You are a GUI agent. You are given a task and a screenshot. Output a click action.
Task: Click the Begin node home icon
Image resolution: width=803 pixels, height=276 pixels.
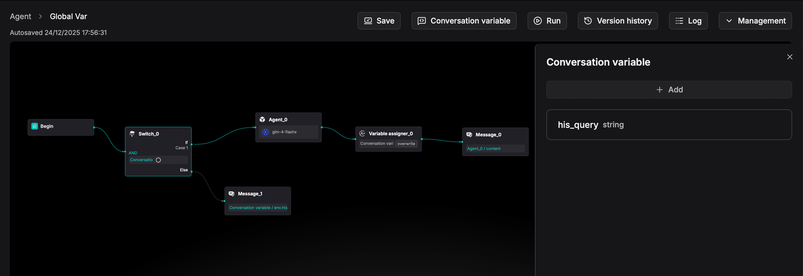pyautogui.click(x=35, y=126)
